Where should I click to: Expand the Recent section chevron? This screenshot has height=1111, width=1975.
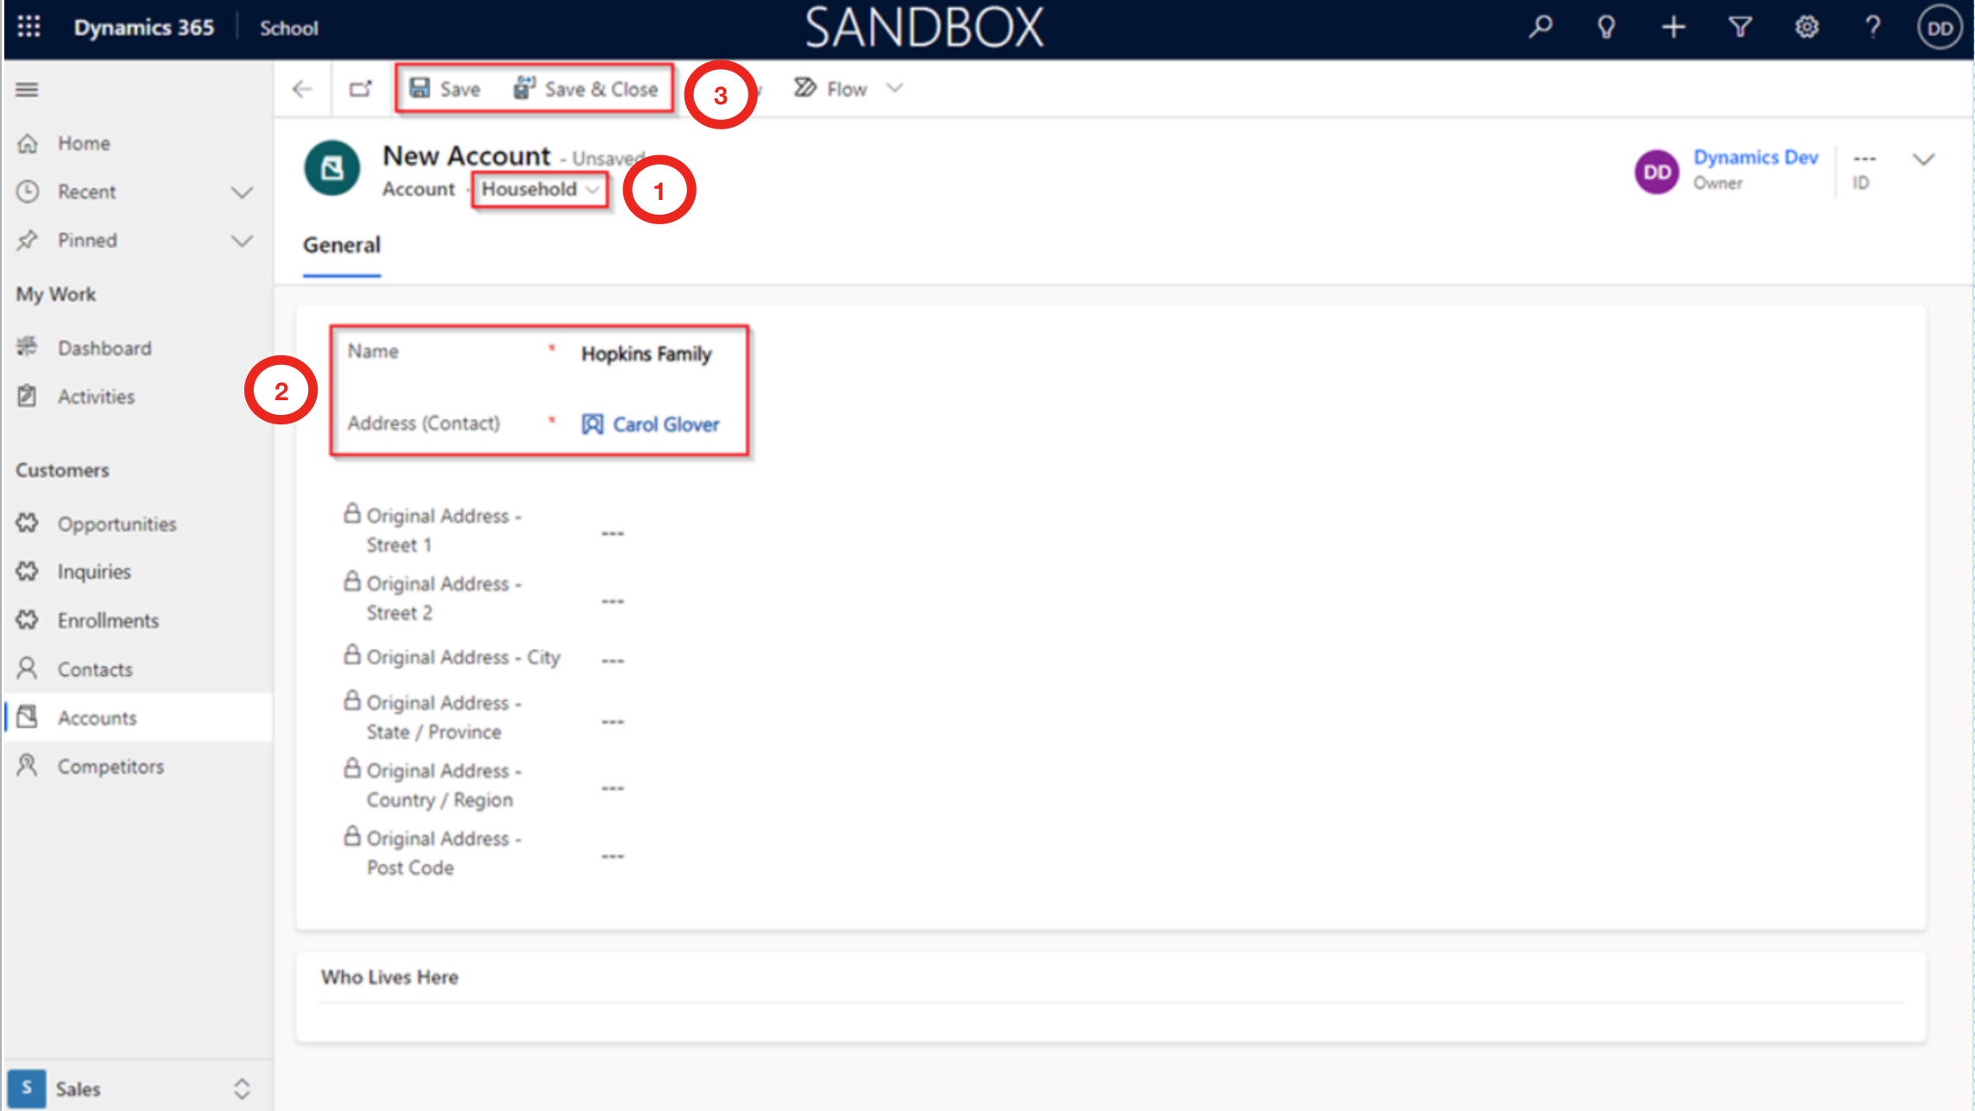pos(243,191)
